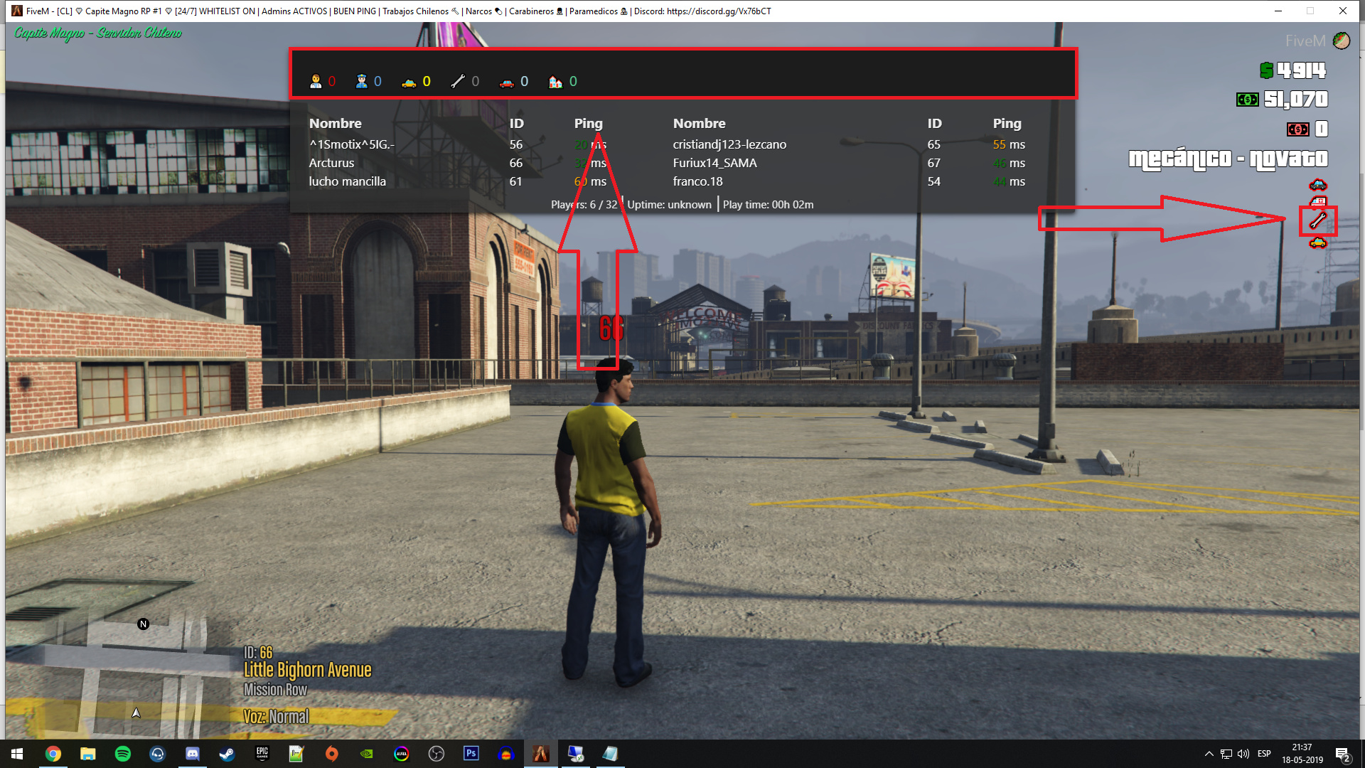Expand hidden system tray icons chevron
This screenshot has height=768, width=1365.
tap(1209, 754)
